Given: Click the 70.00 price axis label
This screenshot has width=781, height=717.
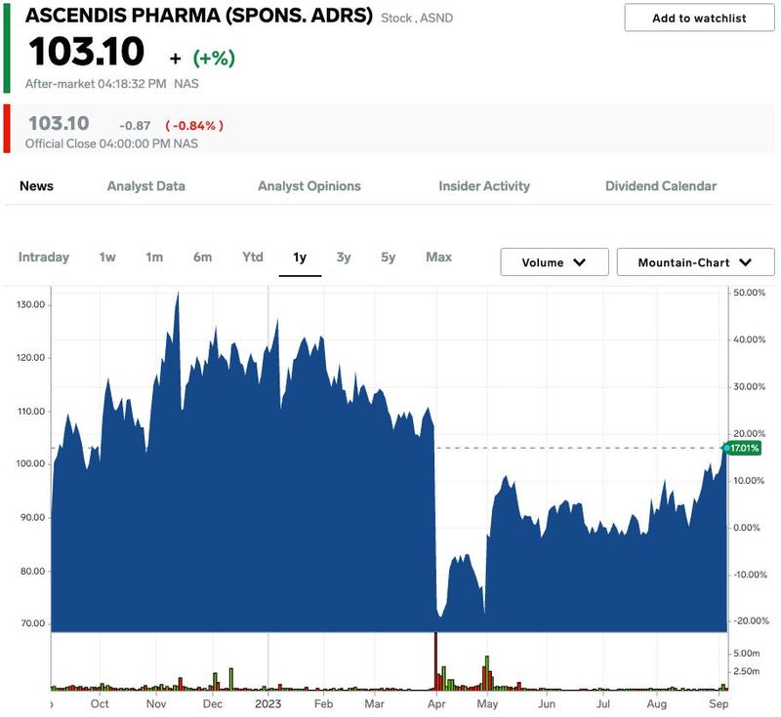Looking at the screenshot, I should (33, 623).
